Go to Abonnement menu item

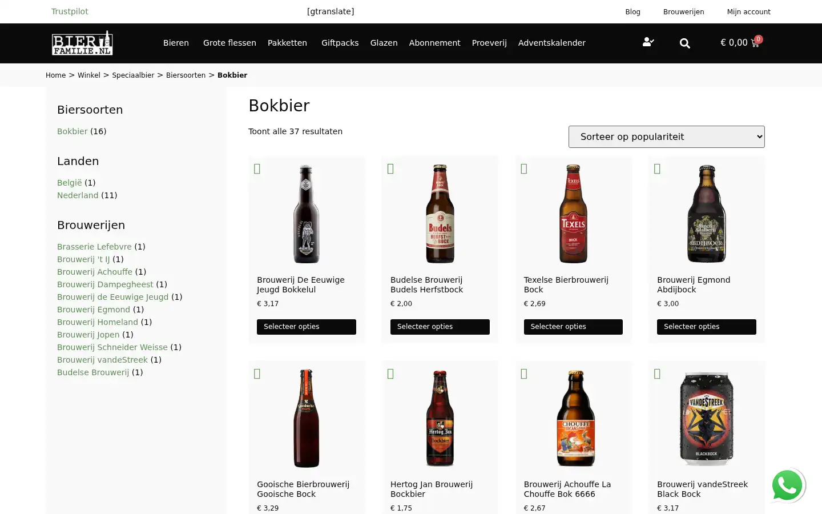coord(434,43)
